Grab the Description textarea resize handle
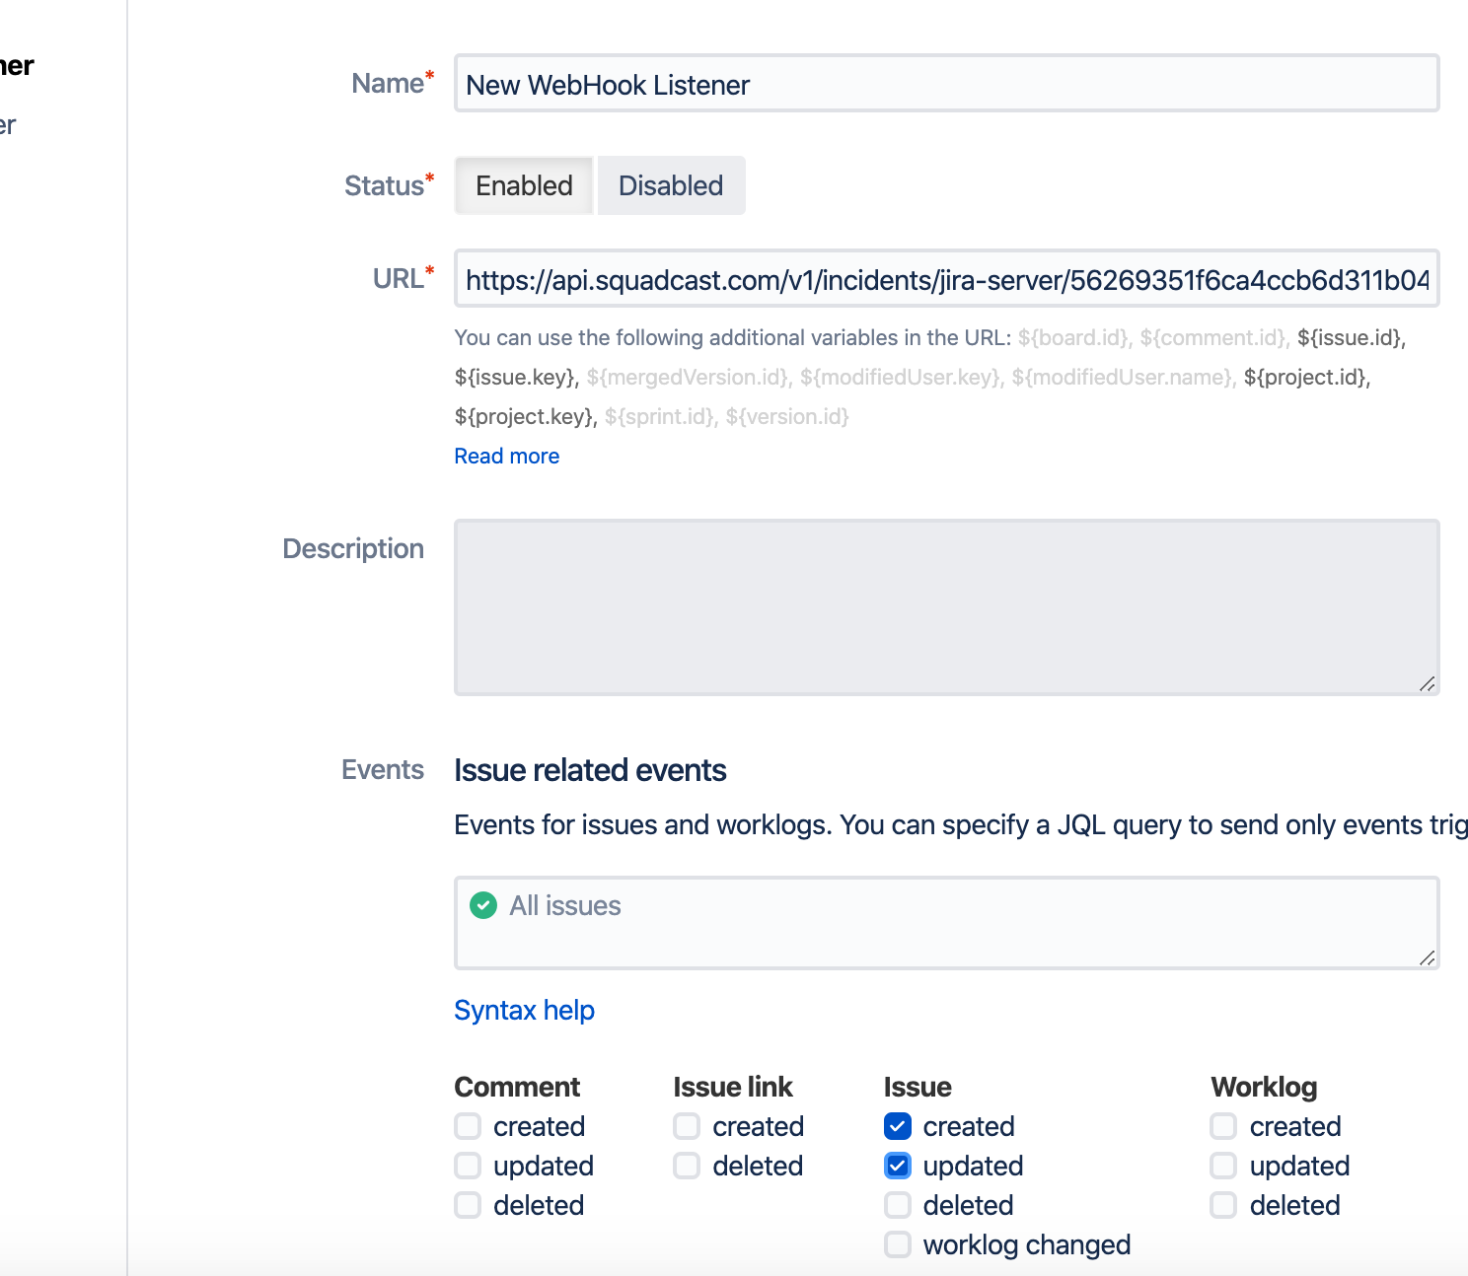The image size is (1468, 1276). (x=1427, y=683)
